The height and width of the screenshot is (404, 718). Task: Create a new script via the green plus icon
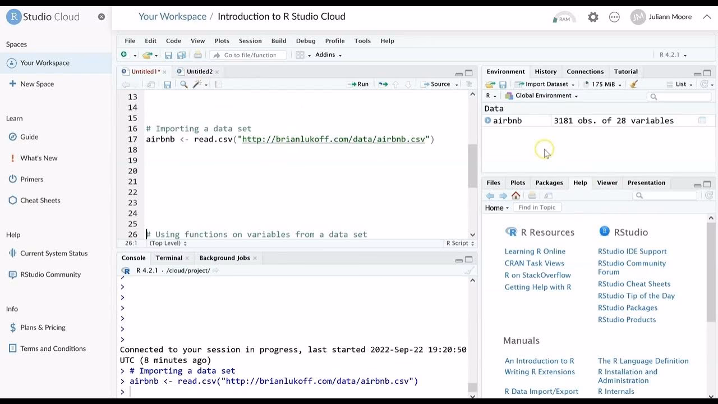(x=124, y=54)
